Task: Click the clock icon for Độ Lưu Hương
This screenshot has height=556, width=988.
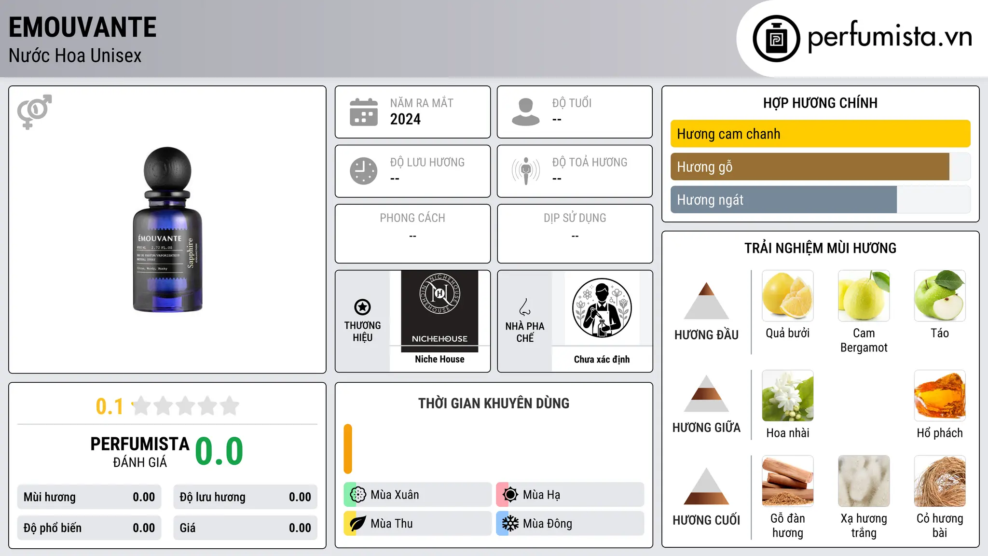Action: pyautogui.click(x=364, y=171)
